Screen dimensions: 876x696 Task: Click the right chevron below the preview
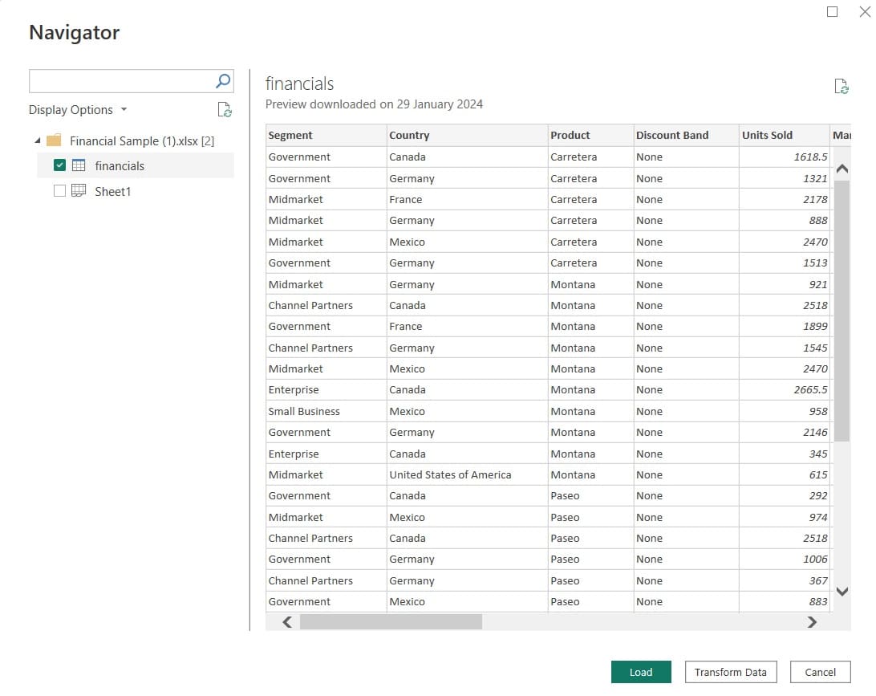tap(812, 622)
